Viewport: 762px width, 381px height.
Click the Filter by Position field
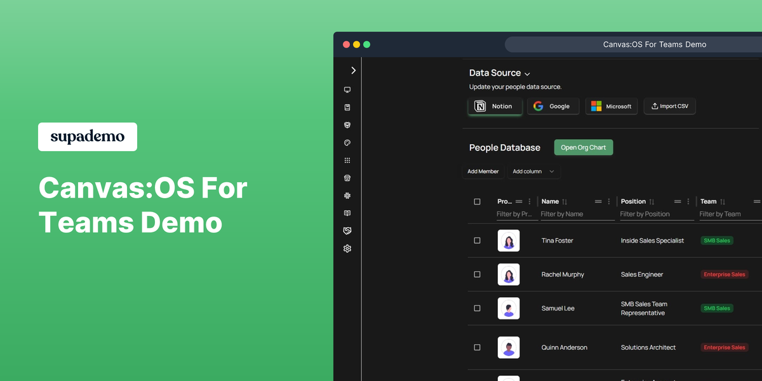coord(657,215)
